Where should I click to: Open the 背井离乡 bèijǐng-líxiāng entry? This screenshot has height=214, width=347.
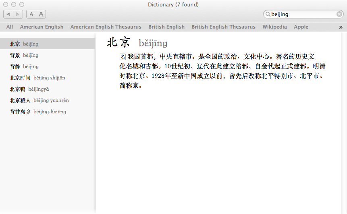pos(48,112)
